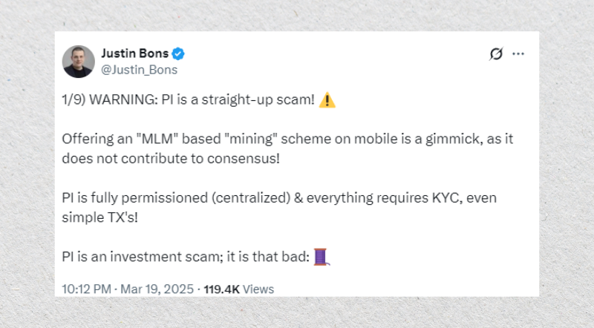Click the blue verified checkmark badge
The image size is (594, 328).
click(x=178, y=53)
